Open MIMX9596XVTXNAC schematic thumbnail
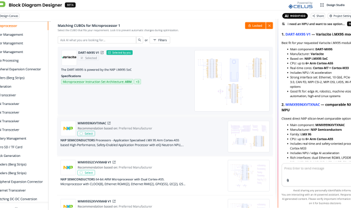 point(249,136)
